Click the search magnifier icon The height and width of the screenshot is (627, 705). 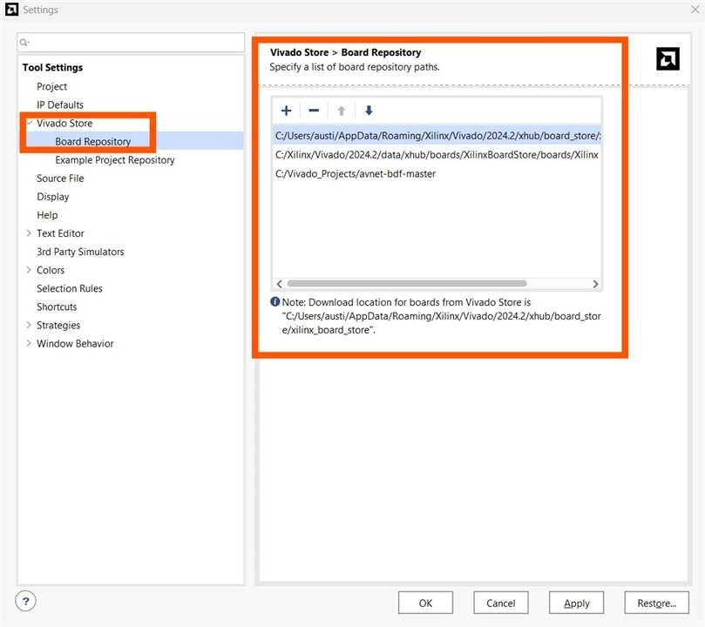coord(24,43)
